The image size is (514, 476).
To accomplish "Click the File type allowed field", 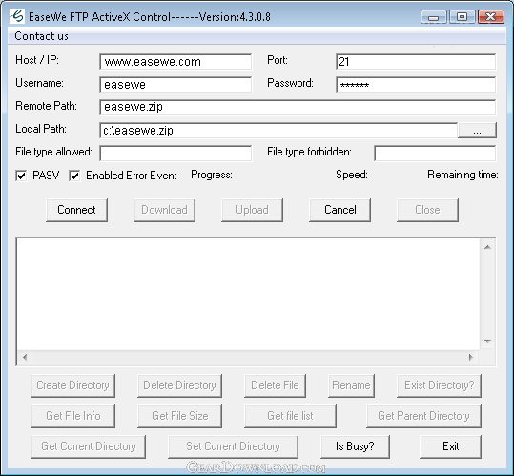I will [x=175, y=154].
